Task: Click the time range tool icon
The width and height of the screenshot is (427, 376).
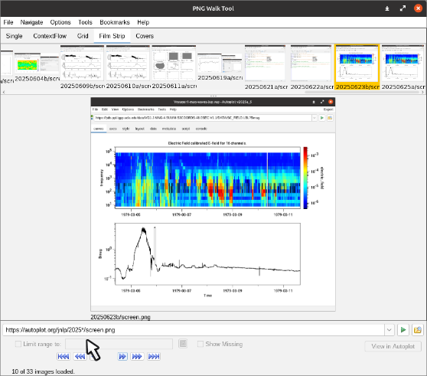Action: click(183, 344)
